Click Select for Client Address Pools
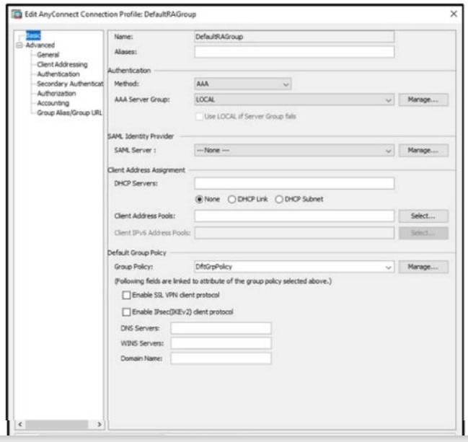 [x=423, y=216]
